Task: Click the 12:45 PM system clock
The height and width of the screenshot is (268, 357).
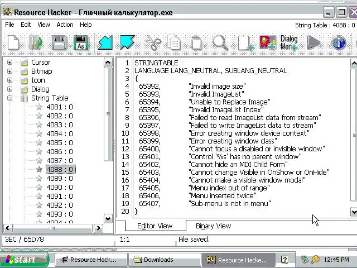Action: (336, 260)
